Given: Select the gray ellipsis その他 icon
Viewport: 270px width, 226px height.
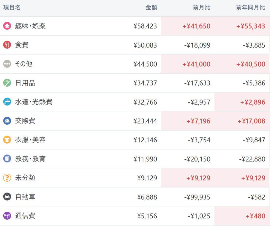Looking at the screenshot, I should coord(7,64).
